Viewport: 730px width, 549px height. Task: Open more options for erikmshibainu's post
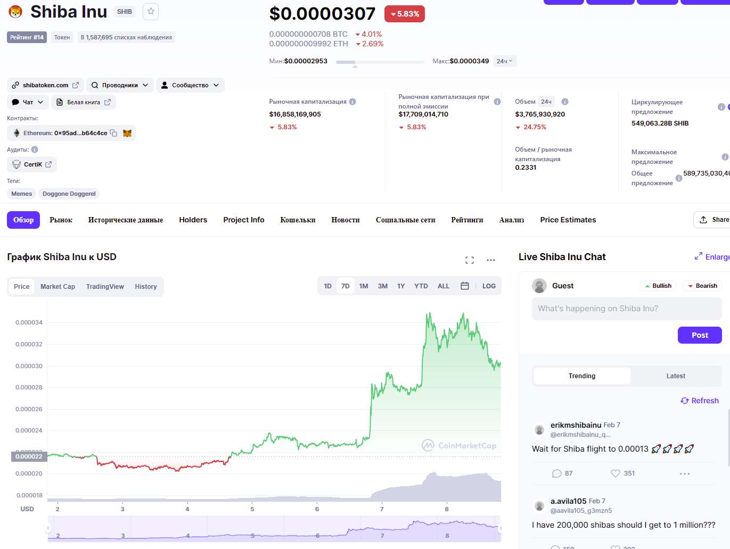[x=685, y=473]
